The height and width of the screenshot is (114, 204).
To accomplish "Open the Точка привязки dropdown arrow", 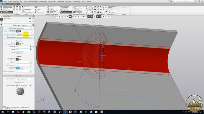I will [x=33, y=37].
